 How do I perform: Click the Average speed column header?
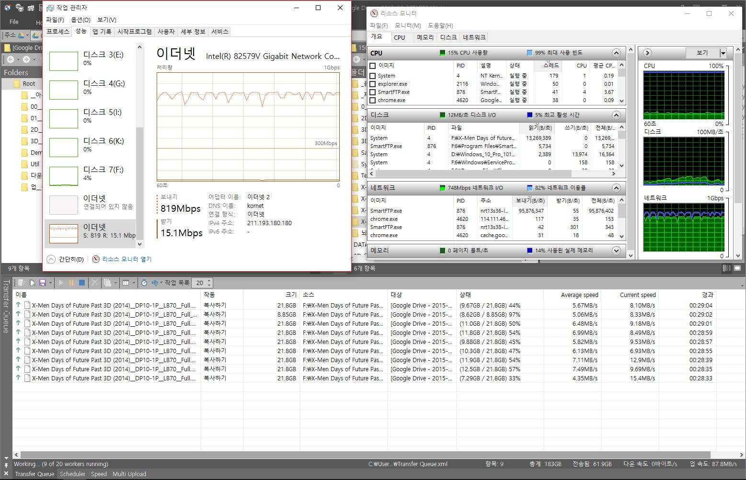click(x=573, y=295)
